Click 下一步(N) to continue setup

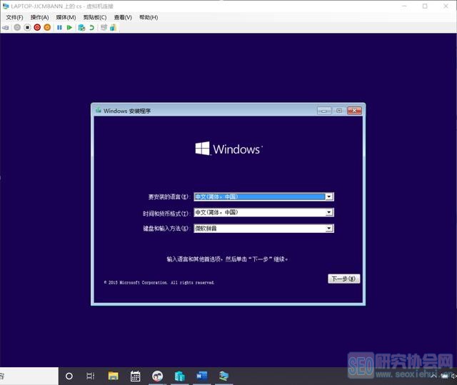point(344,279)
